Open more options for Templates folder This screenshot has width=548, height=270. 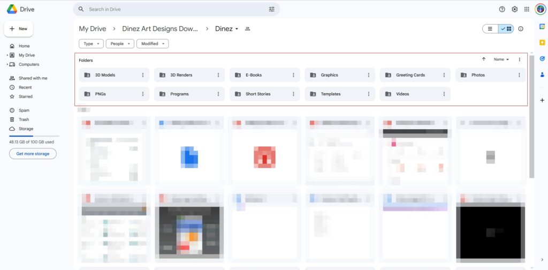click(x=368, y=94)
